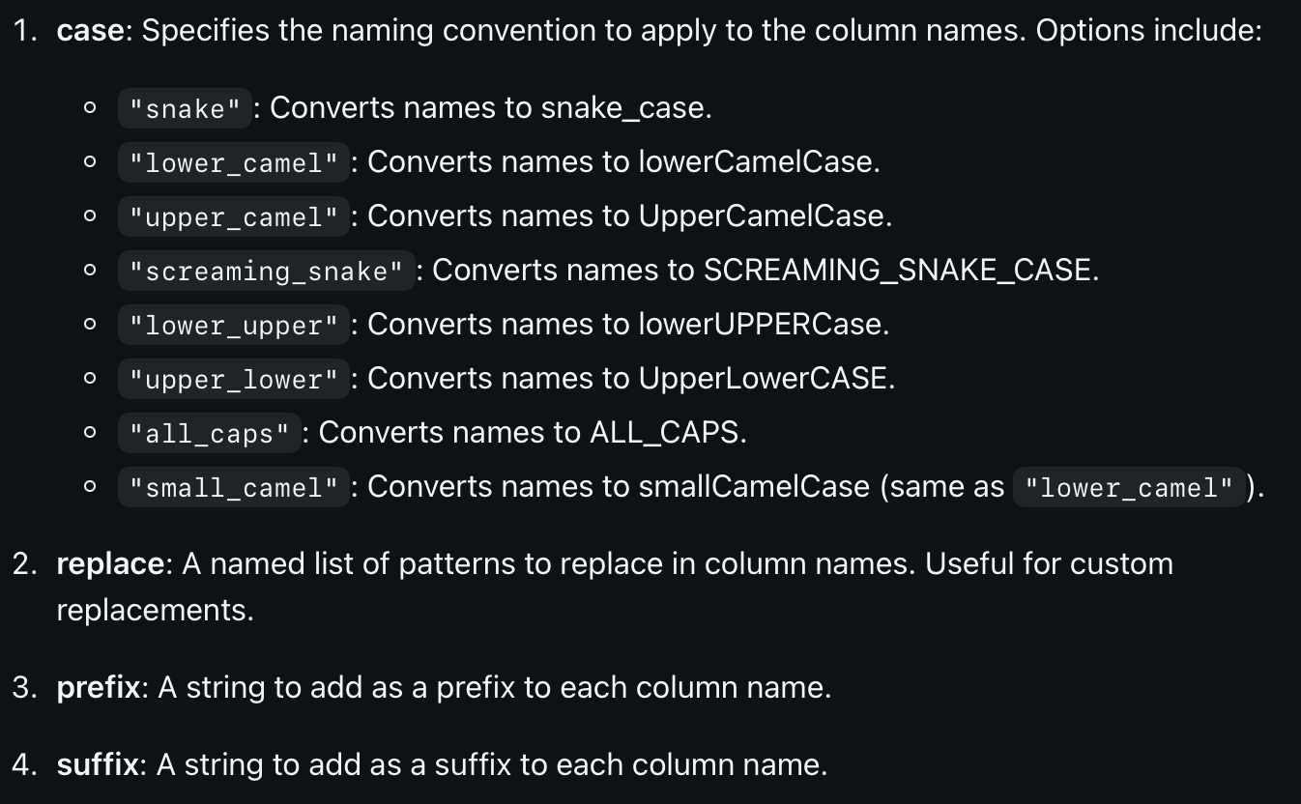
Task: Click the bold "replace" parameter name
Action: [x=110, y=563]
